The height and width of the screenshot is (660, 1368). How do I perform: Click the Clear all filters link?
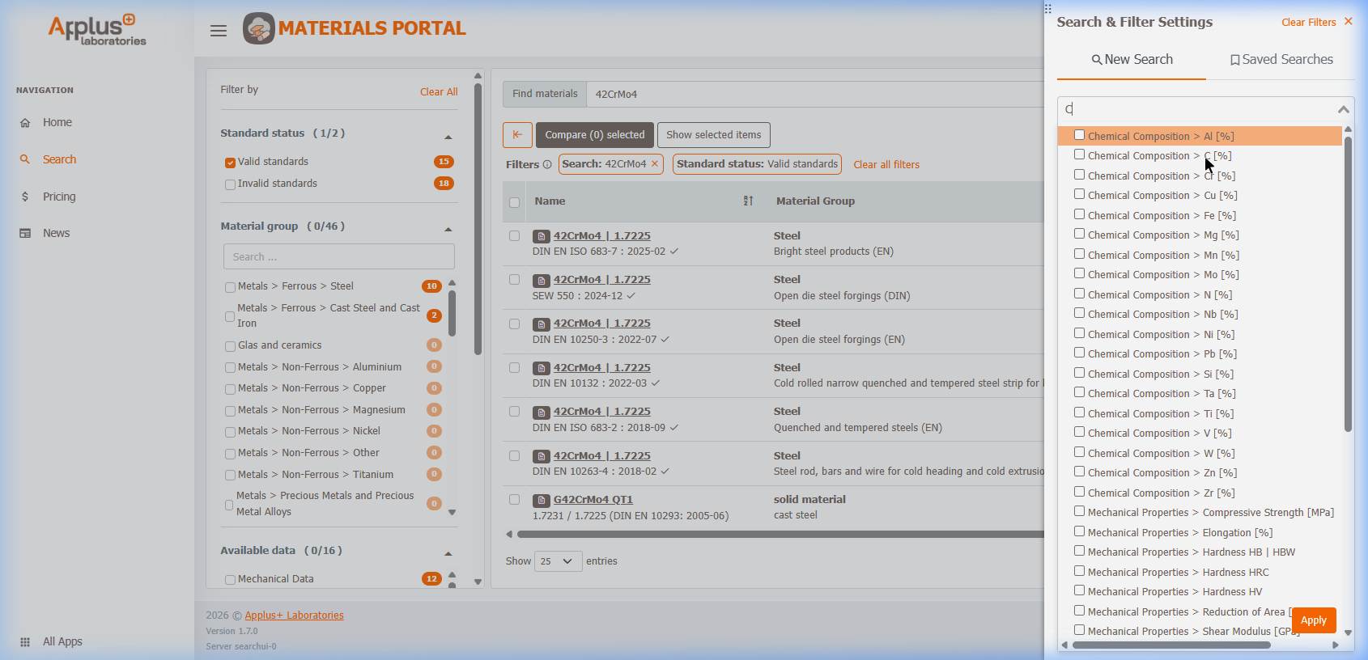(886, 165)
